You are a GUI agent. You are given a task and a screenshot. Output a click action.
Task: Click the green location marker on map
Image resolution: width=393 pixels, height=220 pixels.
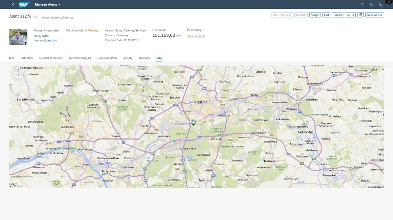click(x=193, y=122)
